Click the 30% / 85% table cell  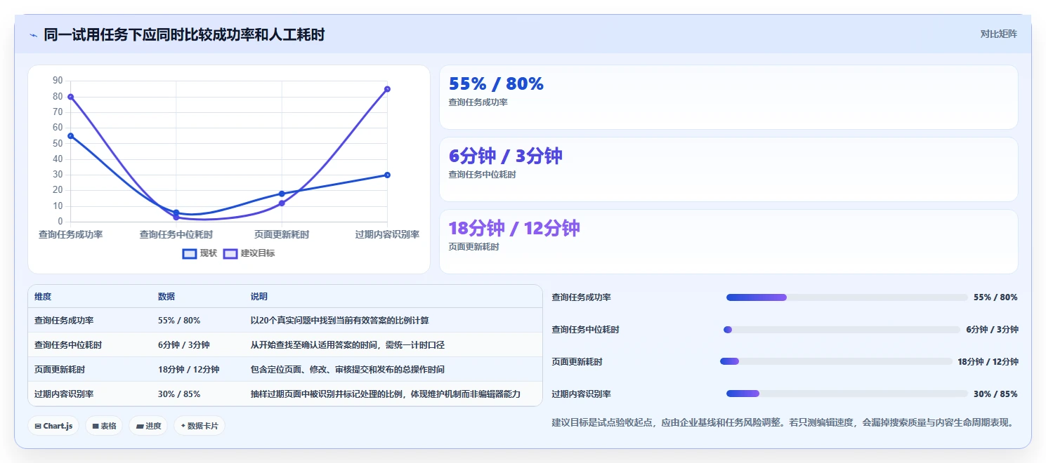click(179, 394)
